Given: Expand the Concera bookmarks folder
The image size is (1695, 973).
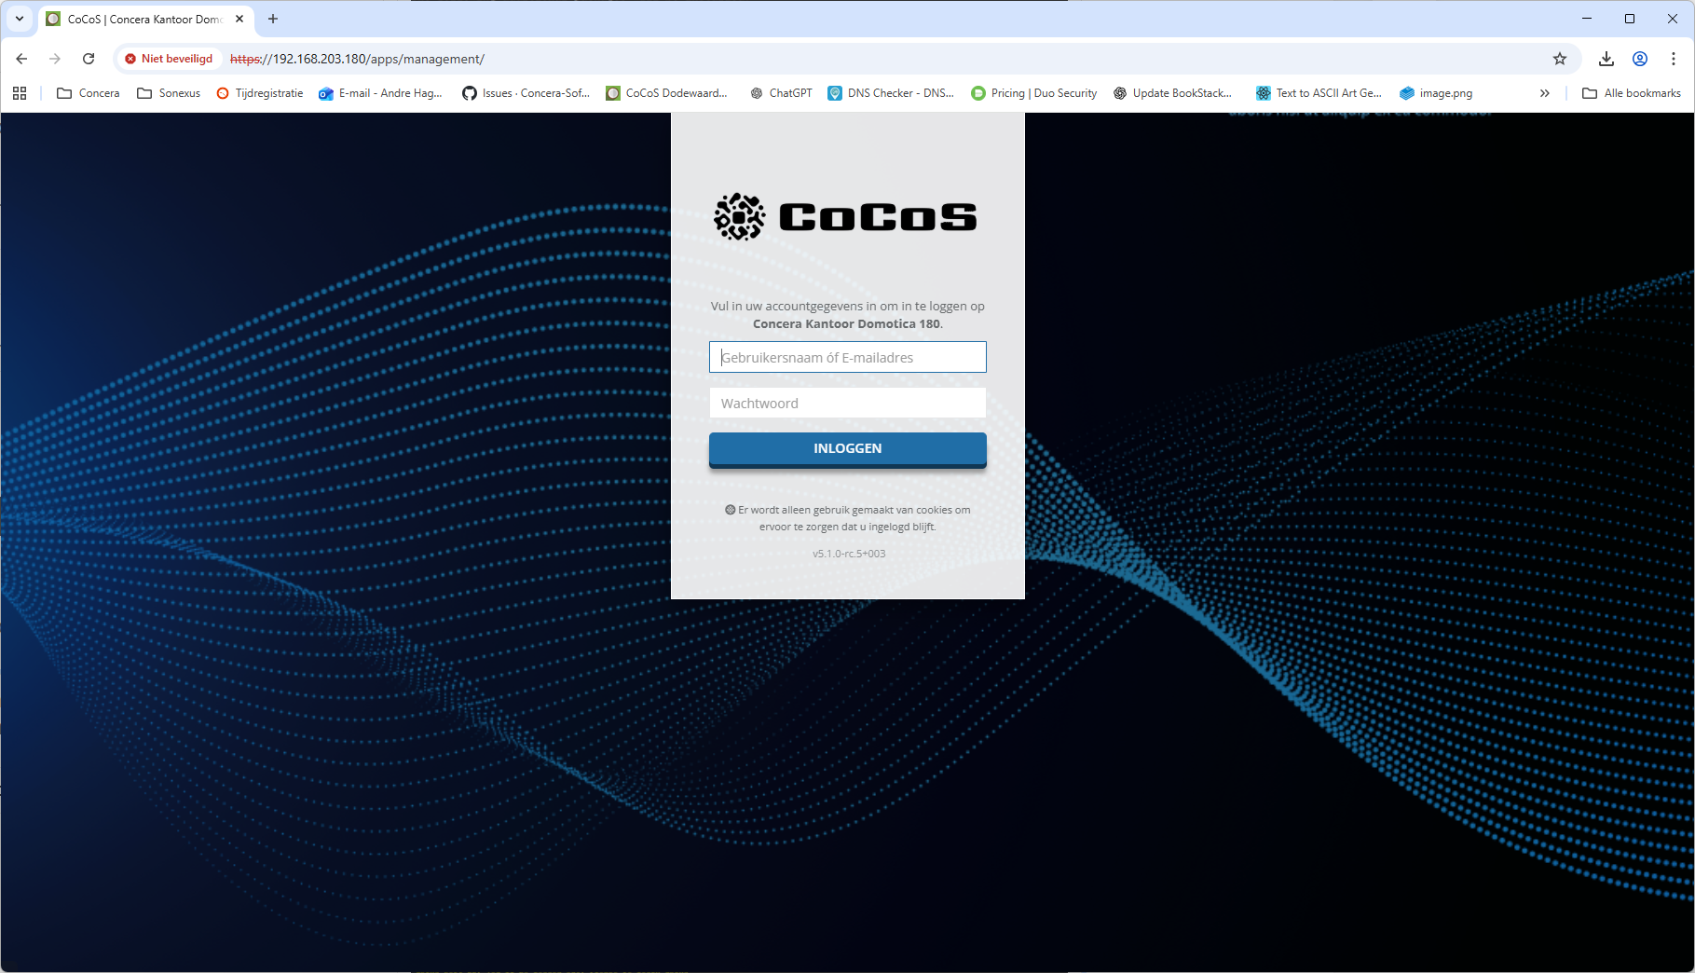Looking at the screenshot, I should [89, 93].
